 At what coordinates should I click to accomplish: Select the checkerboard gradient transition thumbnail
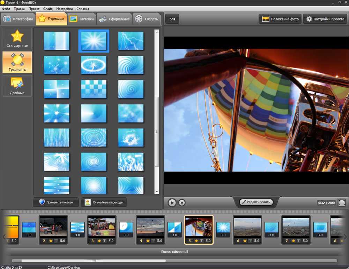pos(94,89)
